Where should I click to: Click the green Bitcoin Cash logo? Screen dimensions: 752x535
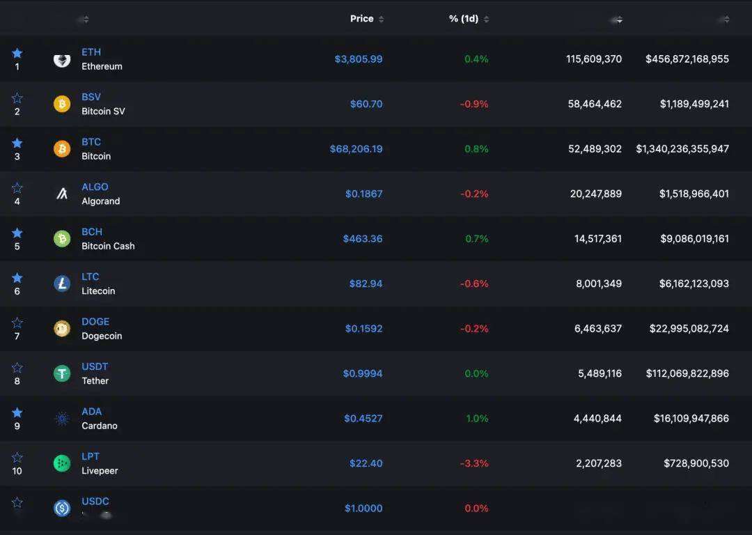pyautogui.click(x=62, y=238)
